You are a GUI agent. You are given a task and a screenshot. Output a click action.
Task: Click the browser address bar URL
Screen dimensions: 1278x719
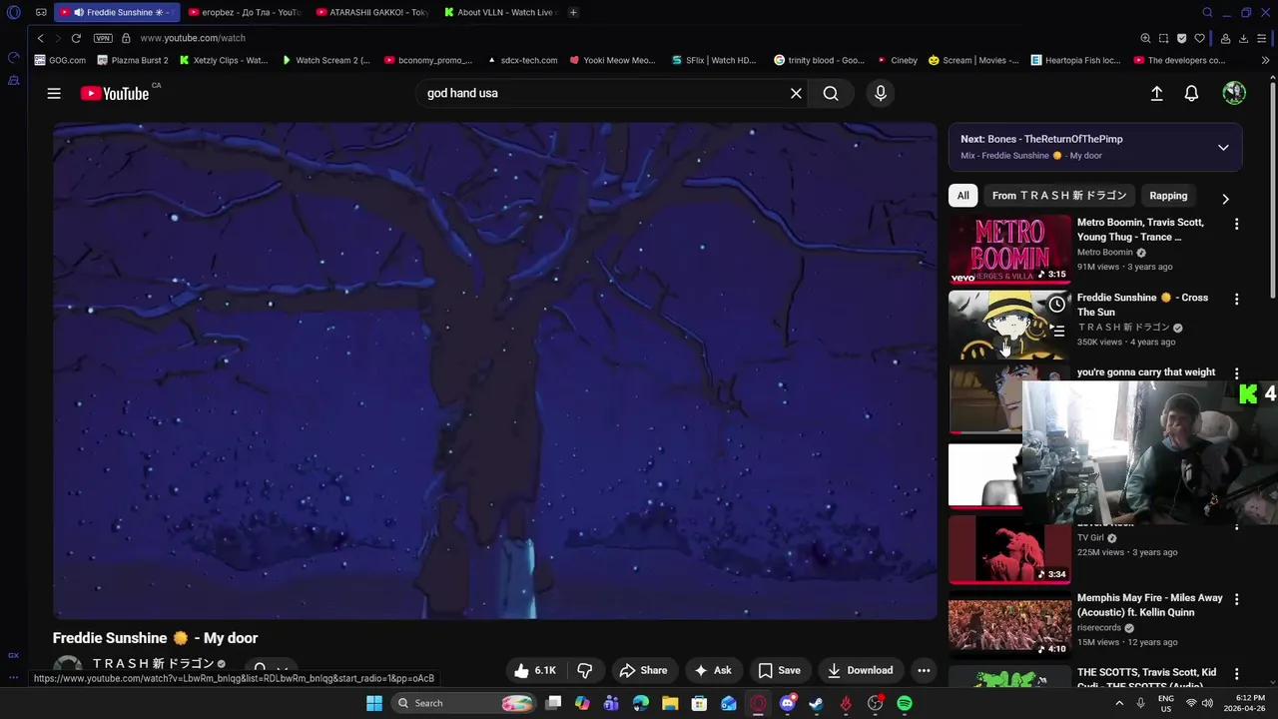click(x=193, y=38)
